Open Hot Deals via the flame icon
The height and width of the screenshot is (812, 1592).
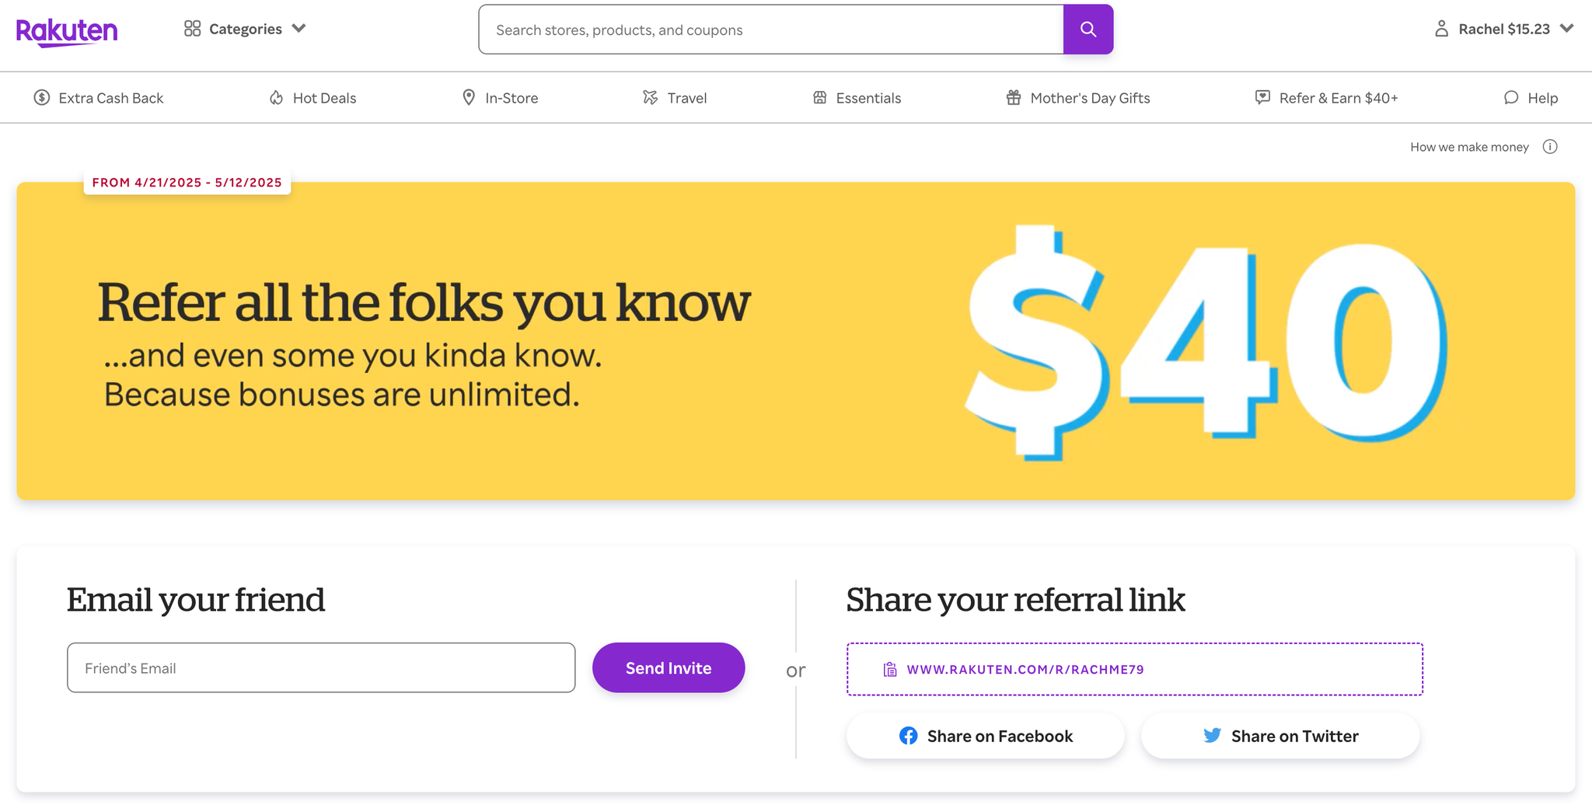tap(277, 98)
